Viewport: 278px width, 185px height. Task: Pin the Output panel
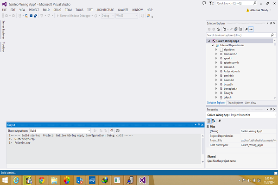click(199, 125)
